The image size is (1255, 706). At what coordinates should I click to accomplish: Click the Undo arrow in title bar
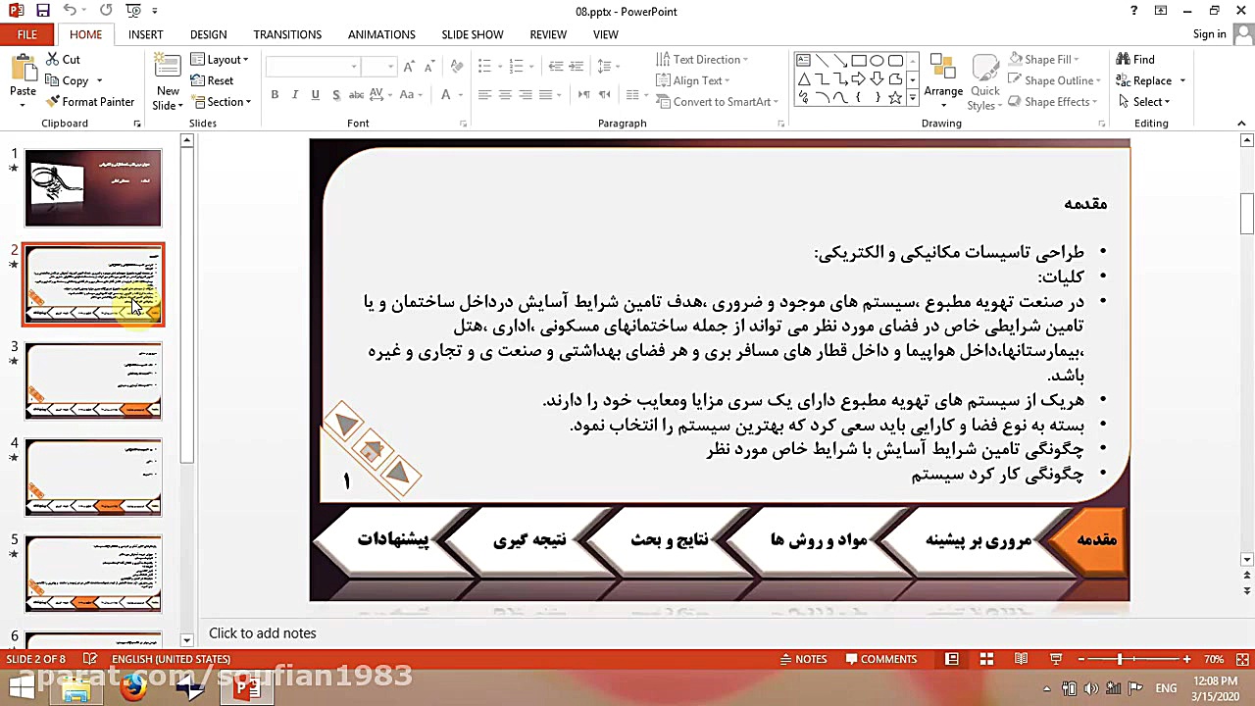(70, 11)
